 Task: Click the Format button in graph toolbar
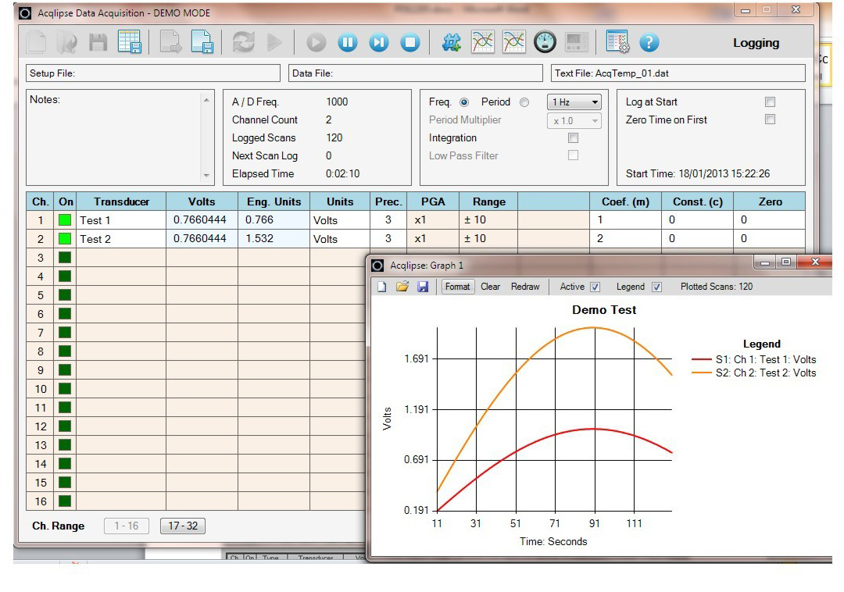coord(457,287)
